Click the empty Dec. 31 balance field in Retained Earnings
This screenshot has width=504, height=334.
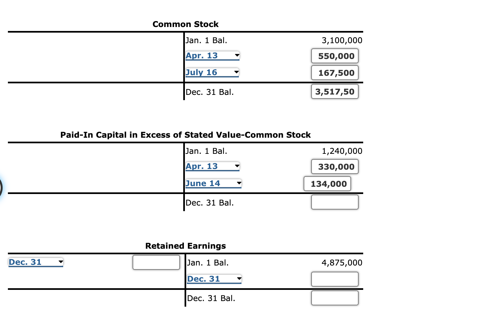(334, 298)
